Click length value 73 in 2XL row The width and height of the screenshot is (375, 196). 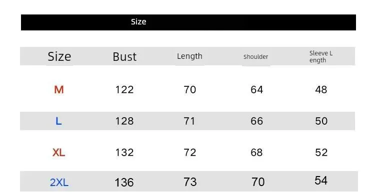(x=190, y=182)
